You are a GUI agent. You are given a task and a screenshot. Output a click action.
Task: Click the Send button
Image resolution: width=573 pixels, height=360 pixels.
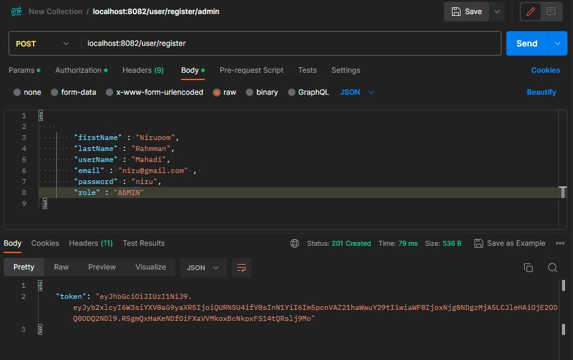click(527, 43)
